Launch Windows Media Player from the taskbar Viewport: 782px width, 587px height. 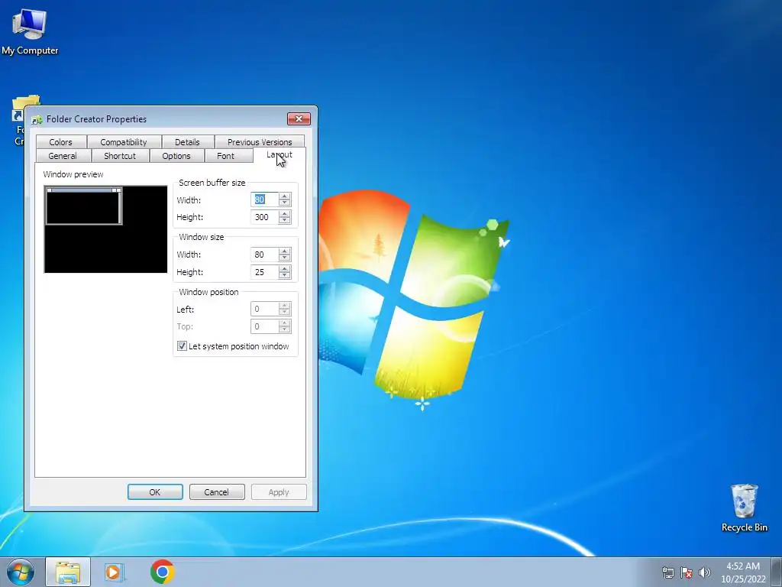(x=115, y=572)
